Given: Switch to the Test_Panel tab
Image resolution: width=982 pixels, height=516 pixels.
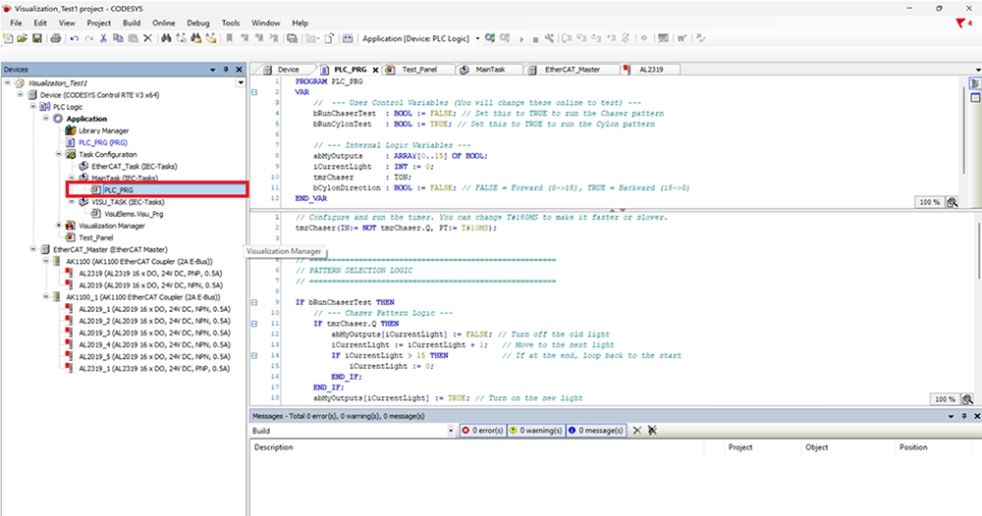Looking at the screenshot, I should 419,70.
